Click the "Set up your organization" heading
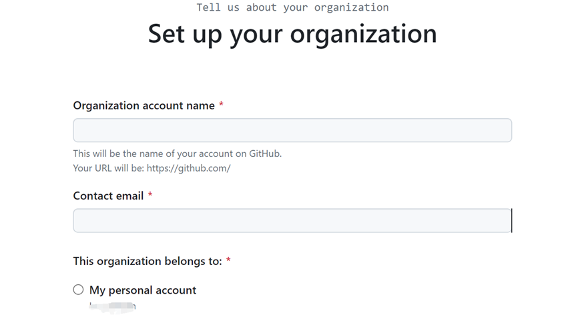584x325 pixels. [292, 34]
